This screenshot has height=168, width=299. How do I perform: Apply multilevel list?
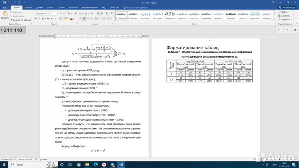click(92, 14)
